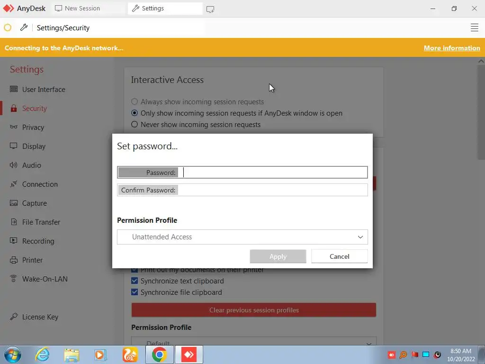Screen dimensions: 485x364
Task: Open Windows Start button
Action: click(13, 355)
